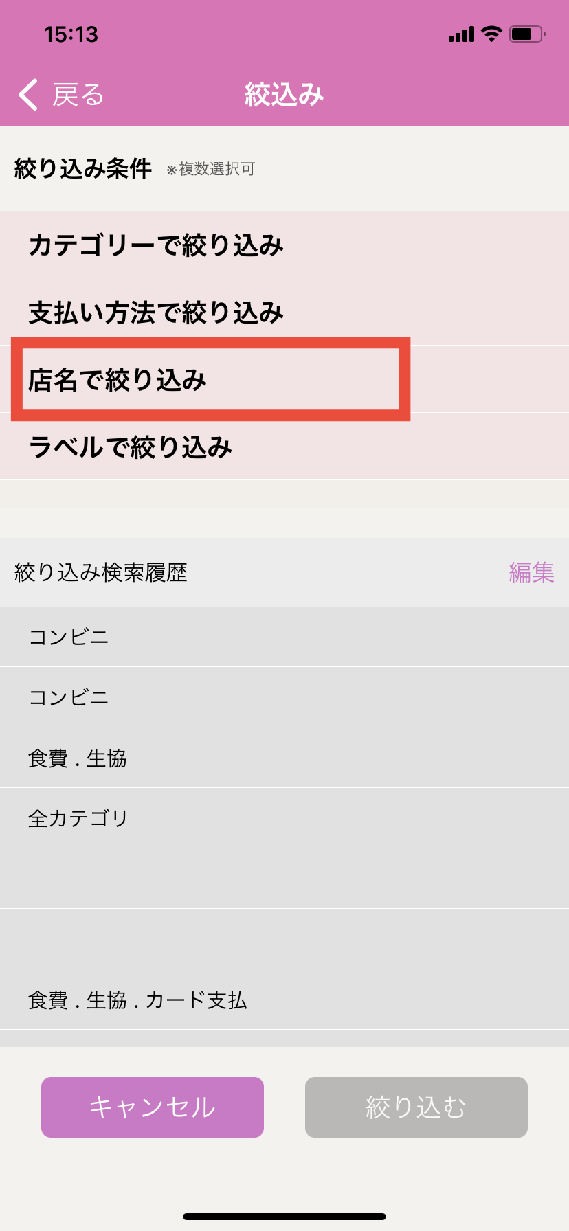Viewport: 569px width, 1231px height.
Task: Select 店名で絞り込み filter option
Action: click(x=118, y=380)
